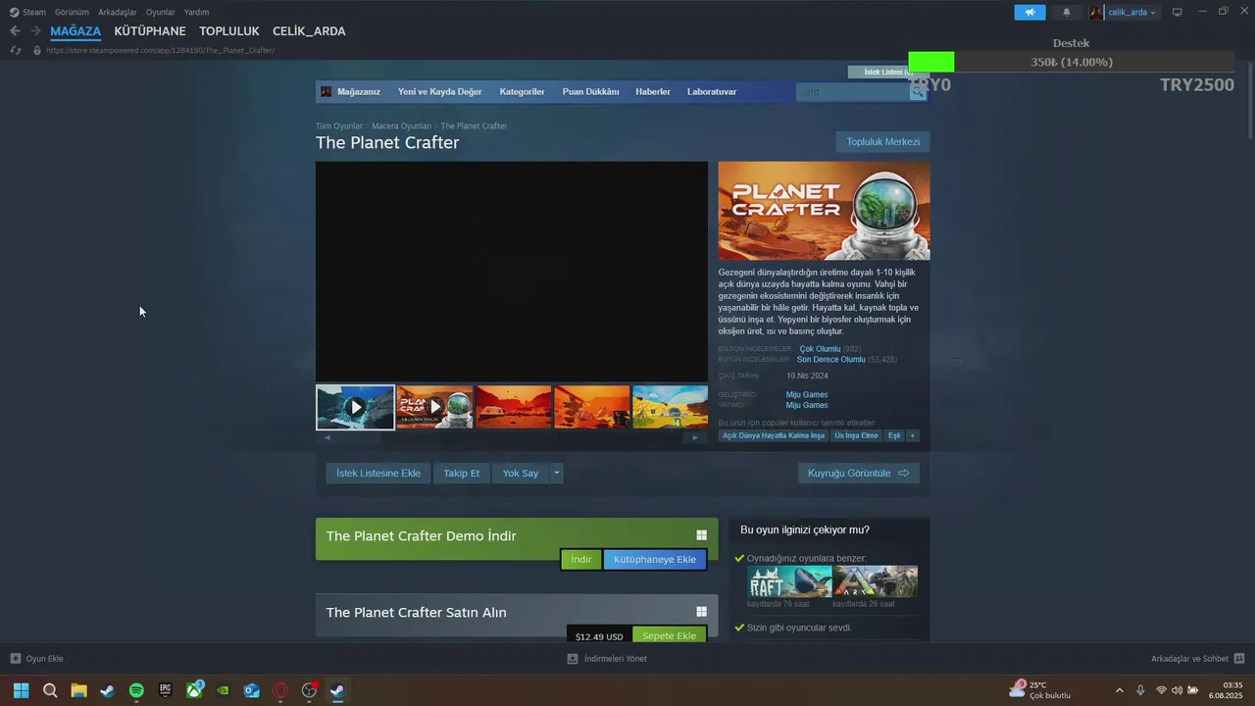
Task: Click Kuyruğu Görüntüle
Action: 858,474
